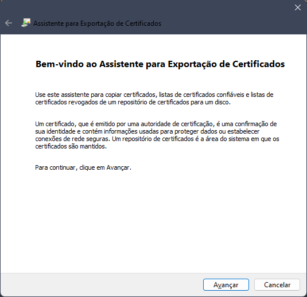
Task: Click the line starting sua identidade e contém
Action: point(147,131)
